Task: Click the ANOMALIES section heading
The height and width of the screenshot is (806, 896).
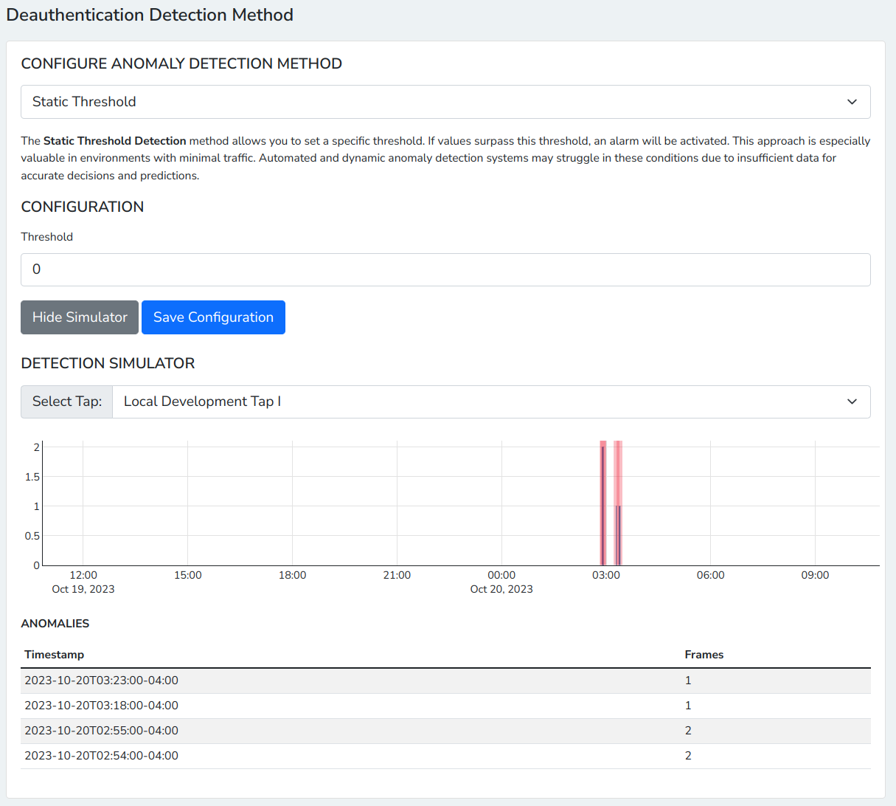Action: 55,624
